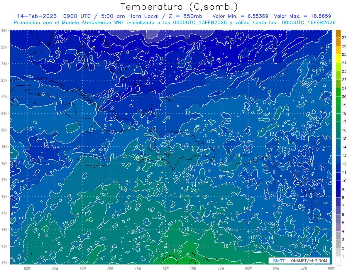
Task: Select valid-until stamp '0000UTC_16FEB2026'
Action: [x=309, y=23]
